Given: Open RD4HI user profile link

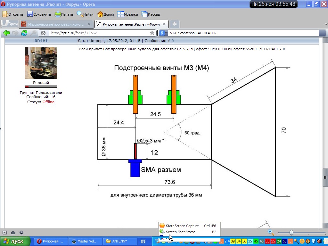Looking at the screenshot, I should point(41,41).
